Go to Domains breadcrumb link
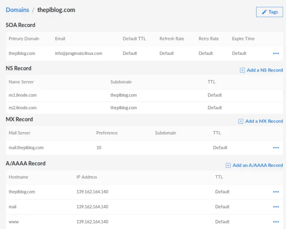Viewport: 286px width, 229px height. point(17,10)
